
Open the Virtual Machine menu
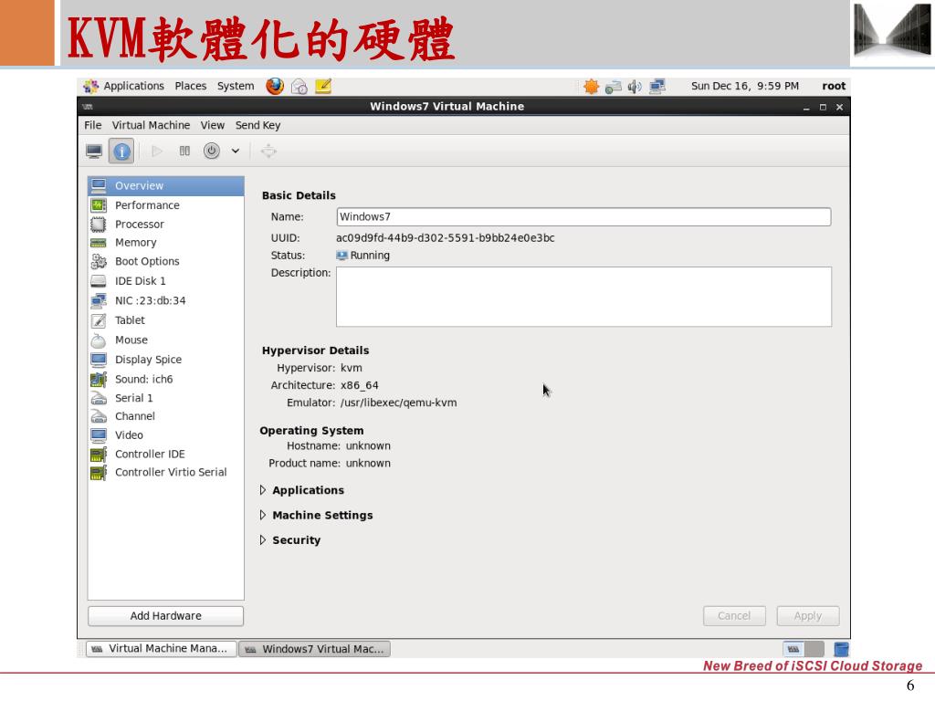[x=151, y=125]
